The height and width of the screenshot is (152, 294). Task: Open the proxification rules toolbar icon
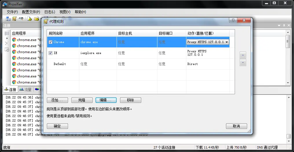tap(14, 19)
